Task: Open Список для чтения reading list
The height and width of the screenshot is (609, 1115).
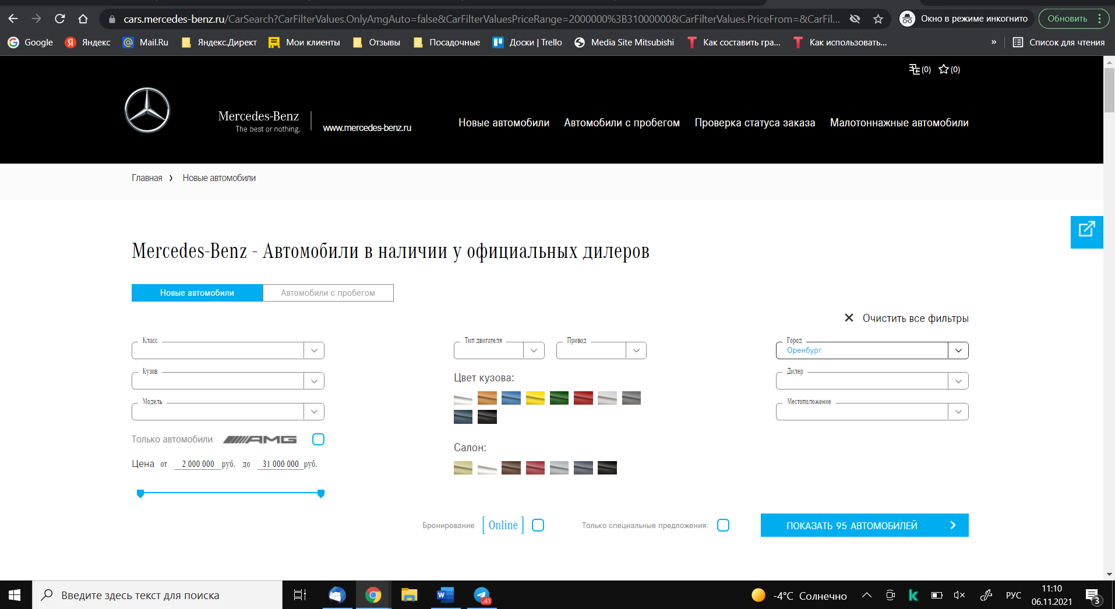Action: 1058,43
